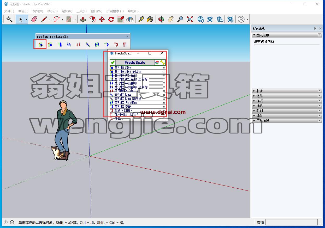Click FredoScale twist scaling toolbar icon
325x228 pixels.
[x=97, y=45]
